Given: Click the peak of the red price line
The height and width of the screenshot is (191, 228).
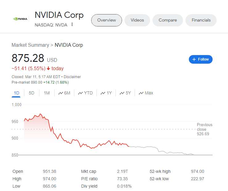Looking at the screenshot, I should click(40, 114).
